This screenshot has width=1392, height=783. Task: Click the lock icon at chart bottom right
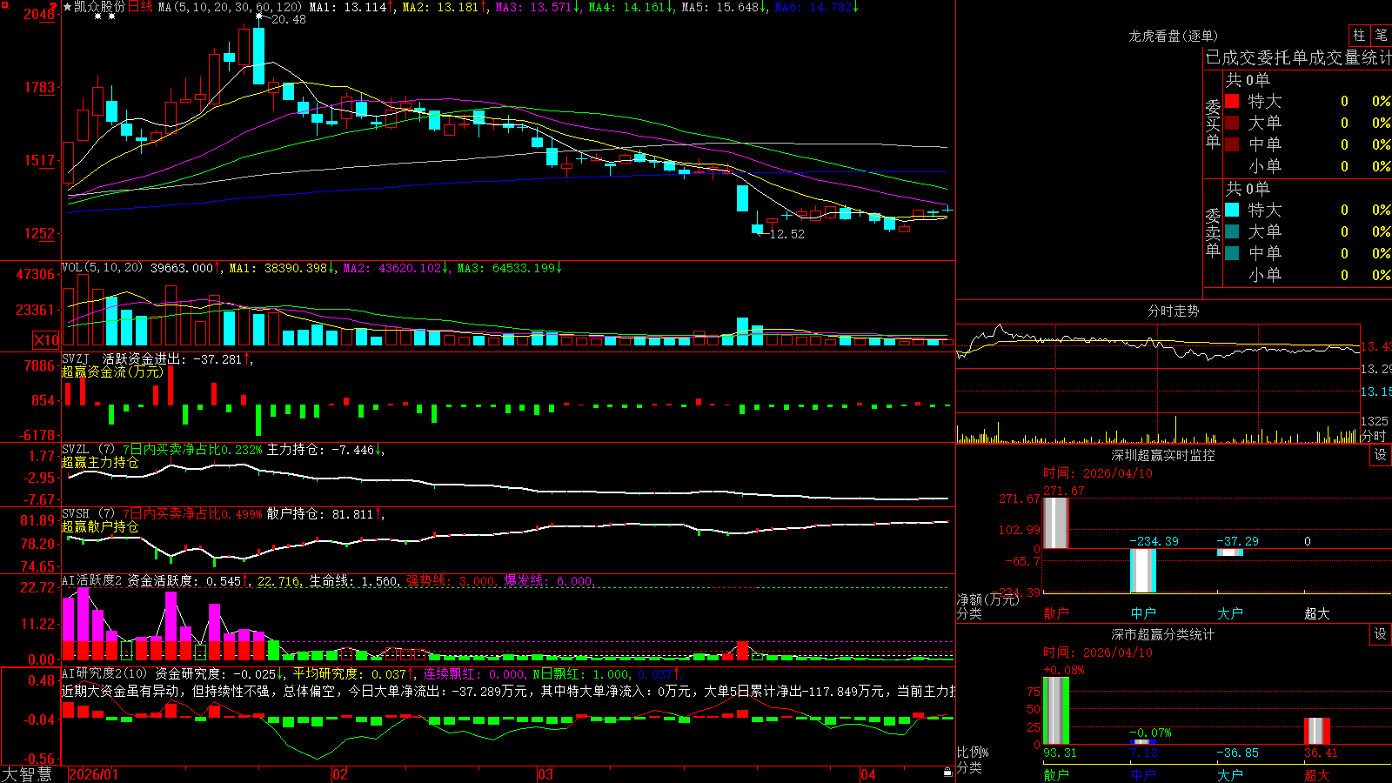(947, 773)
